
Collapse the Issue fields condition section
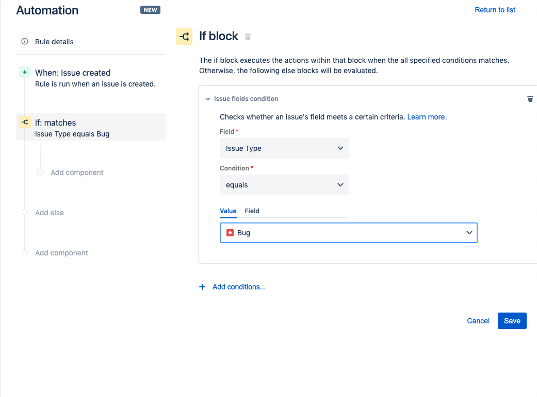(208, 98)
